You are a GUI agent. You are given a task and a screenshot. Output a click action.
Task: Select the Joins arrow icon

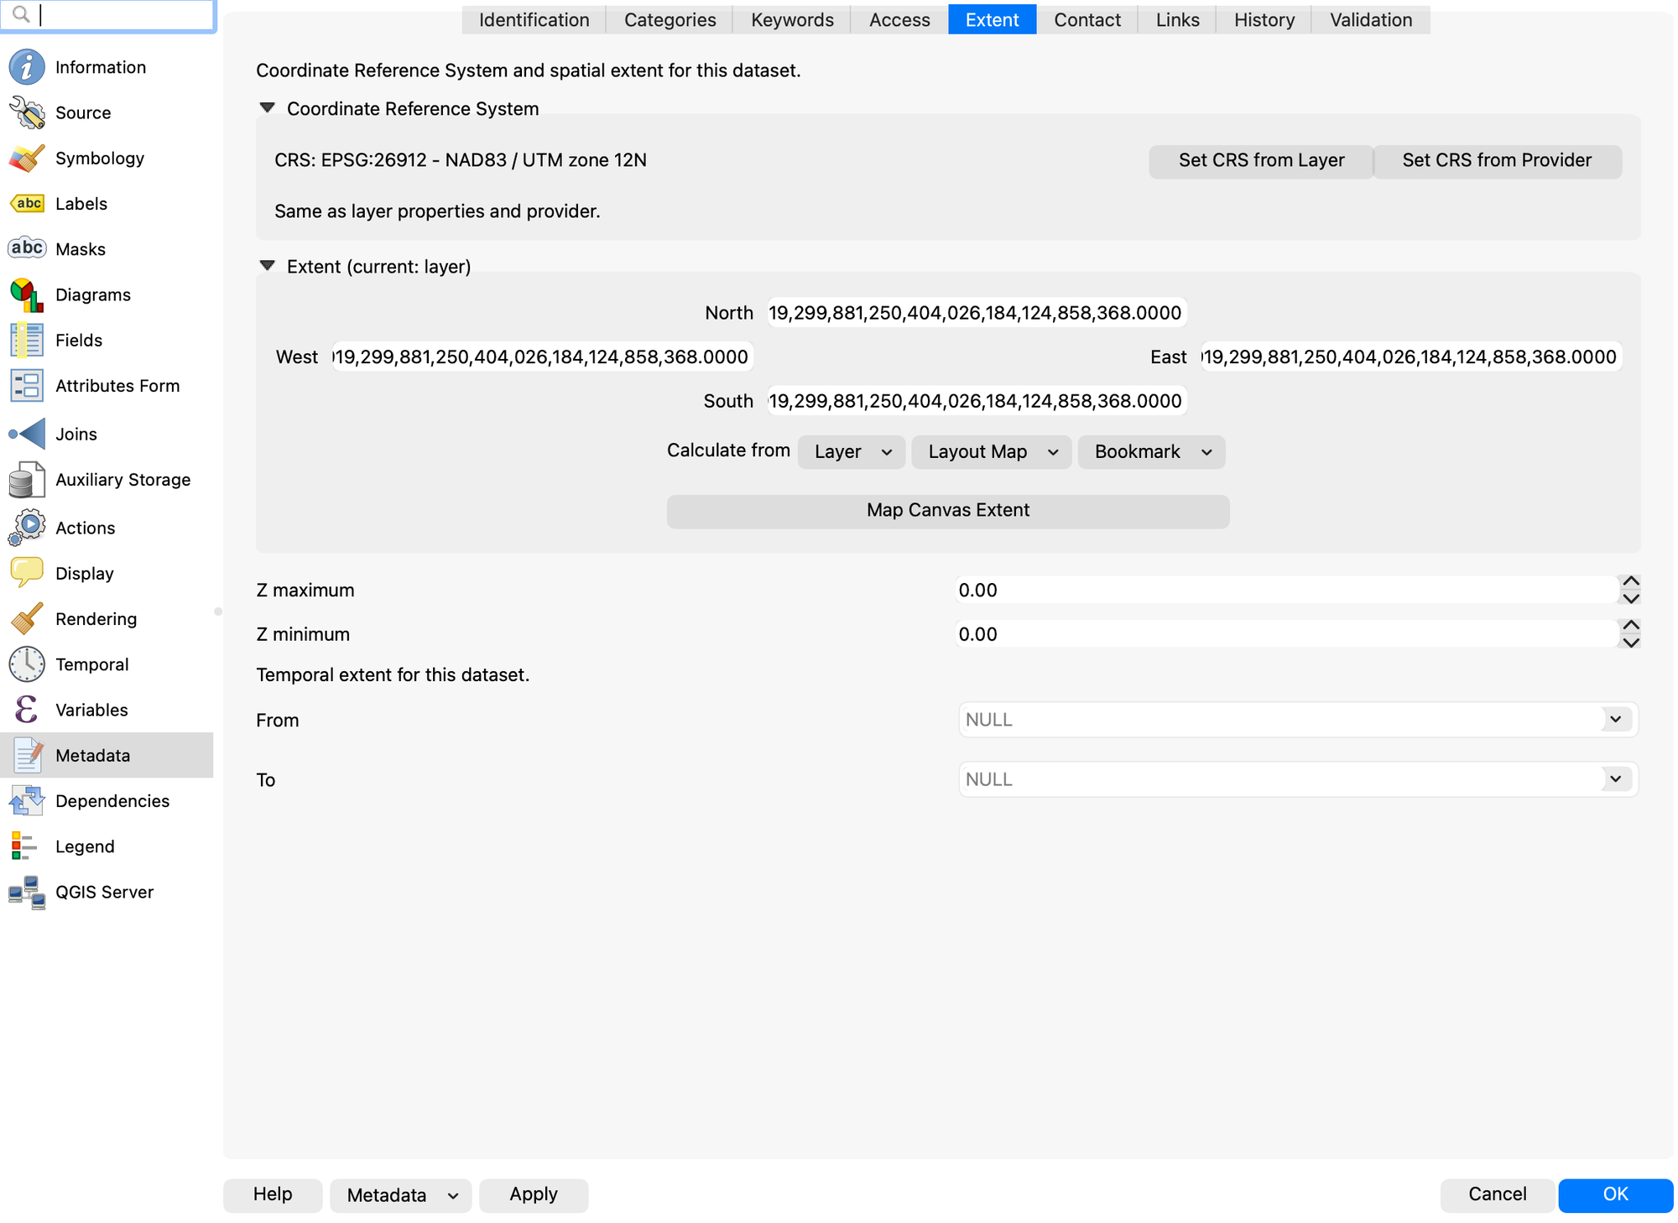pos(27,434)
